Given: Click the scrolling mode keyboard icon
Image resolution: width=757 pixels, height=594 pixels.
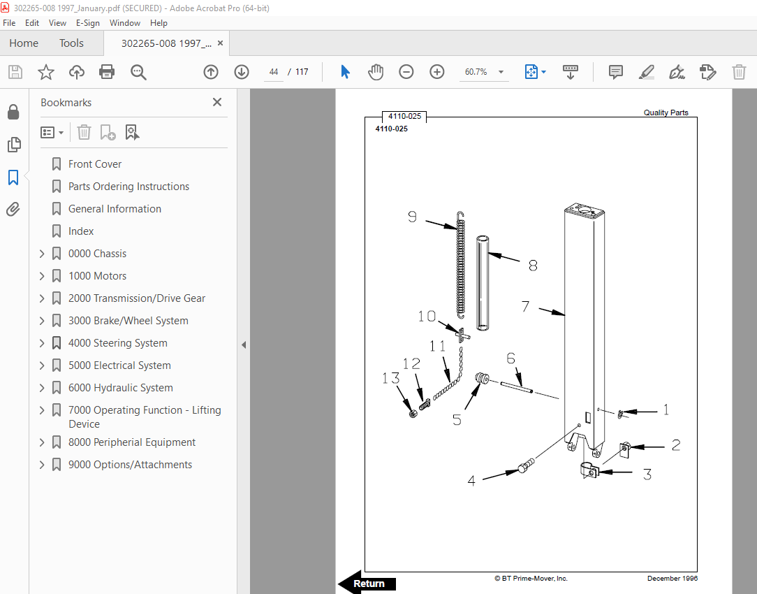Looking at the screenshot, I should 570,72.
